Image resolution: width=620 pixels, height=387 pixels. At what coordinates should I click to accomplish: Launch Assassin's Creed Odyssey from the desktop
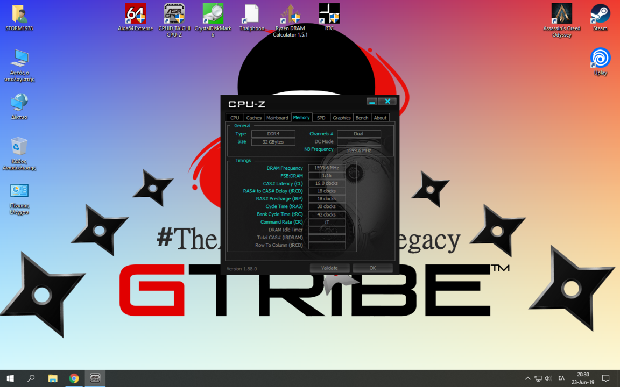[561, 20]
